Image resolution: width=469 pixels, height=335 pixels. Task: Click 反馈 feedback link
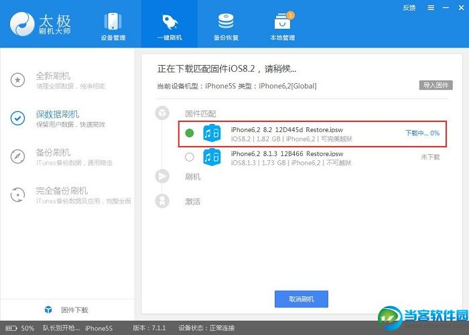409,8
